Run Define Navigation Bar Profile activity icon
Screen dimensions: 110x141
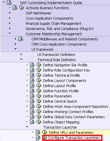click(x=39, y=65)
